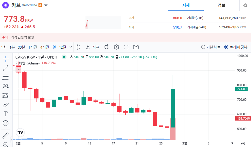Select the 12달 timeframe

pos(63,47)
